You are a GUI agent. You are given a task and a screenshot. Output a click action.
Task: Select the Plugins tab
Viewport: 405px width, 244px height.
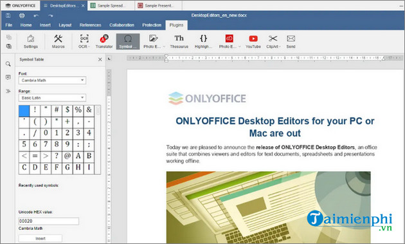click(176, 25)
